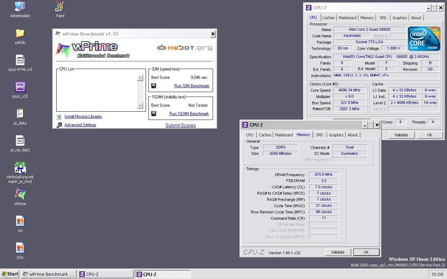Click the Install Missing Libraries icon
The width and height of the screenshot is (447, 279).
(59, 116)
